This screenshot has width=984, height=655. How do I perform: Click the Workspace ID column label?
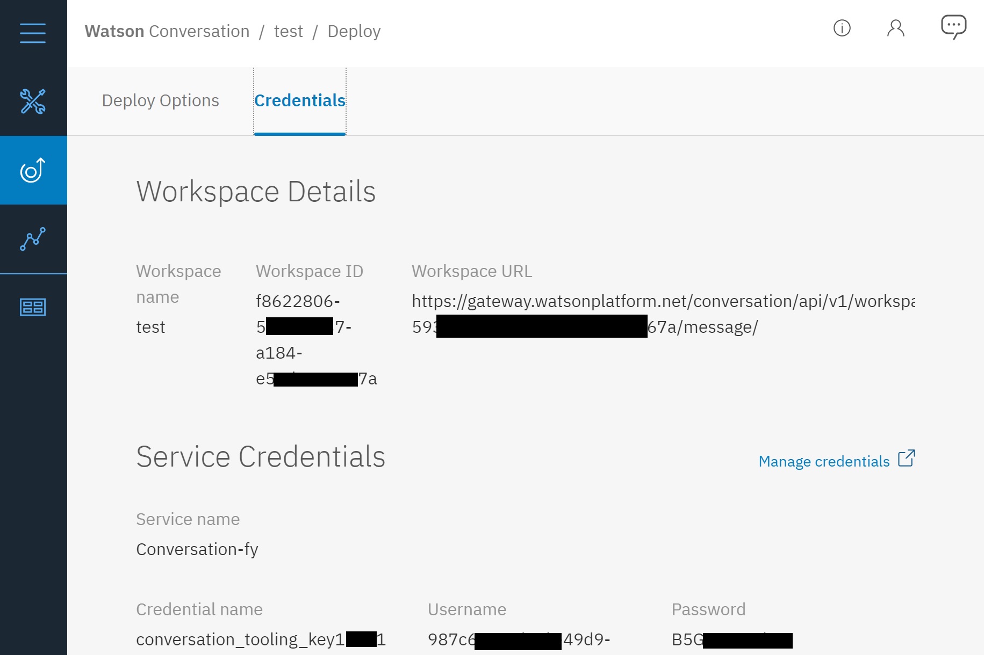tap(310, 271)
